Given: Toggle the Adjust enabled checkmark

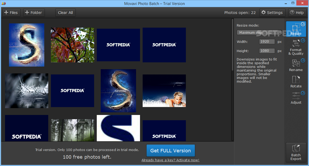Looking at the screenshot, I should (x=303, y=93).
